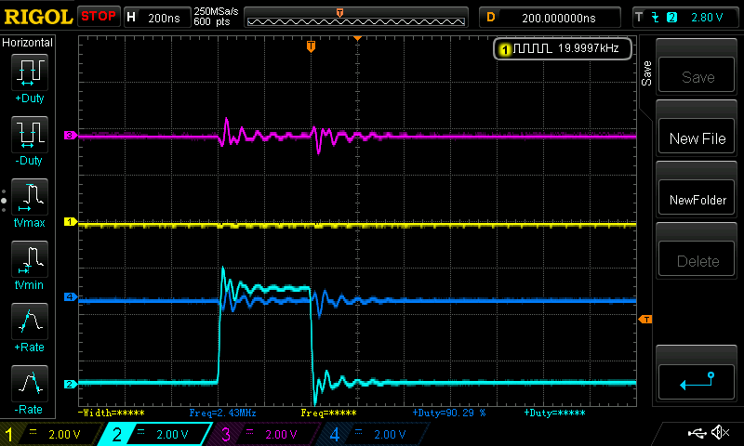This screenshot has width=744, height=446.
Task: Open the Horizontal measurement menu header
Action: click(x=29, y=43)
